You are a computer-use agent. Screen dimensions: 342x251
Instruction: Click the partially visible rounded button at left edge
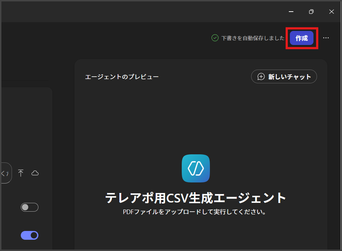click(x=6, y=173)
